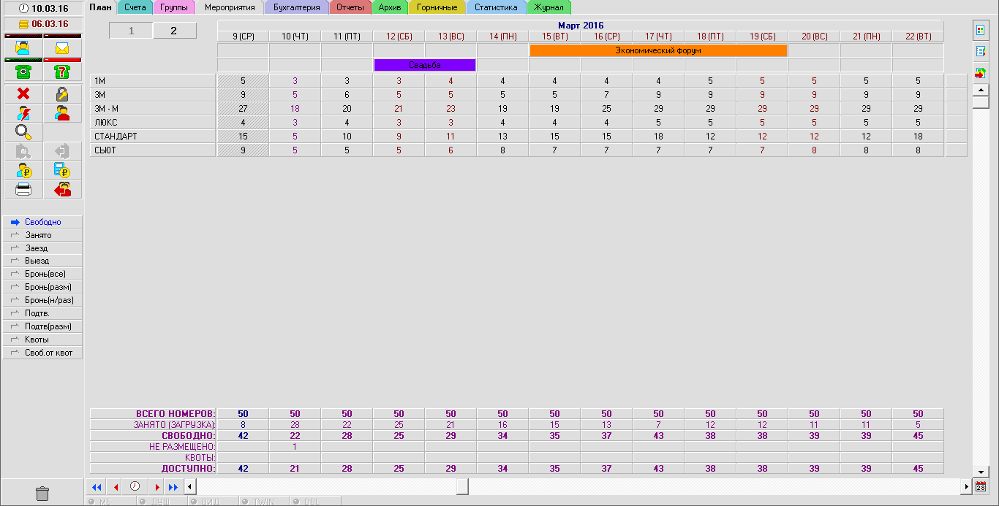Click the yellow envelope messages icon

pyautogui.click(x=62, y=49)
